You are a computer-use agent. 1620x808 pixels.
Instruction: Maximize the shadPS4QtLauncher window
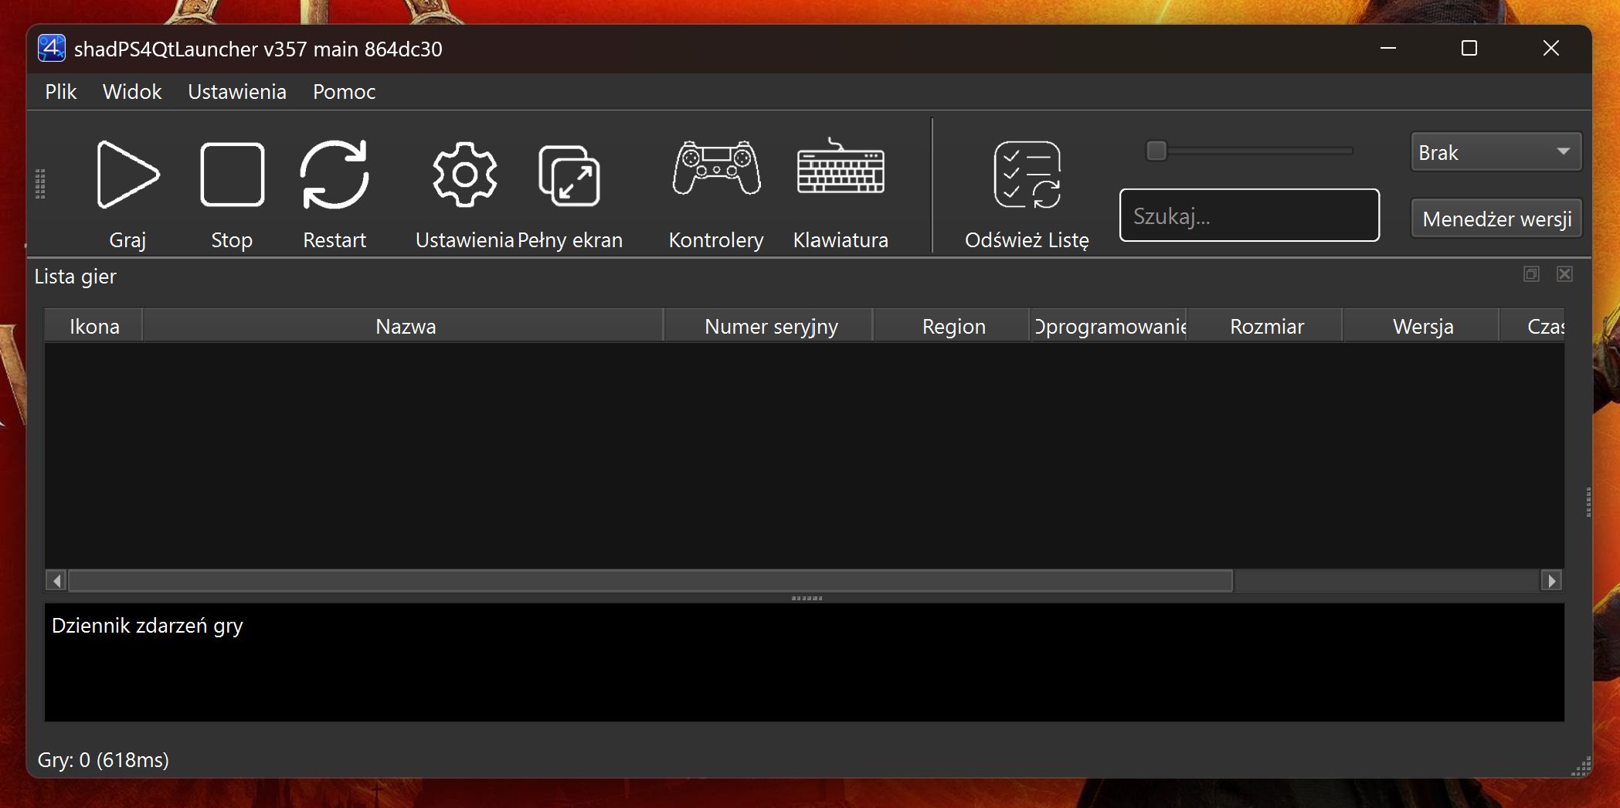point(1469,48)
